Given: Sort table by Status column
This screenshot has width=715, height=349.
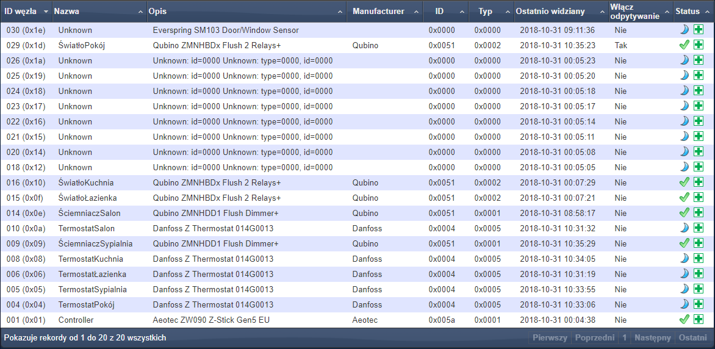Looking at the screenshot, I should point(694,12).
